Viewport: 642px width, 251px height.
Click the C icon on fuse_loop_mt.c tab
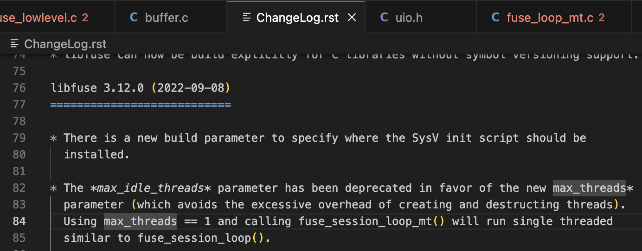(x=495, y=18)
